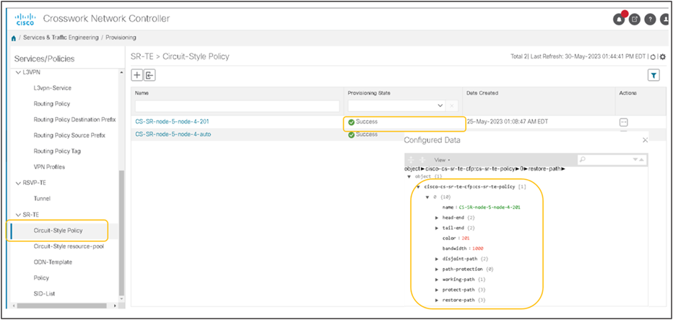Close the Configured Data panel

645,140
